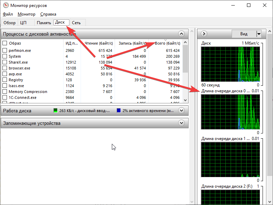Viewport: 273px width, 205px height.
Task: Minimize the Resource Monitor window
Action: 233,5
